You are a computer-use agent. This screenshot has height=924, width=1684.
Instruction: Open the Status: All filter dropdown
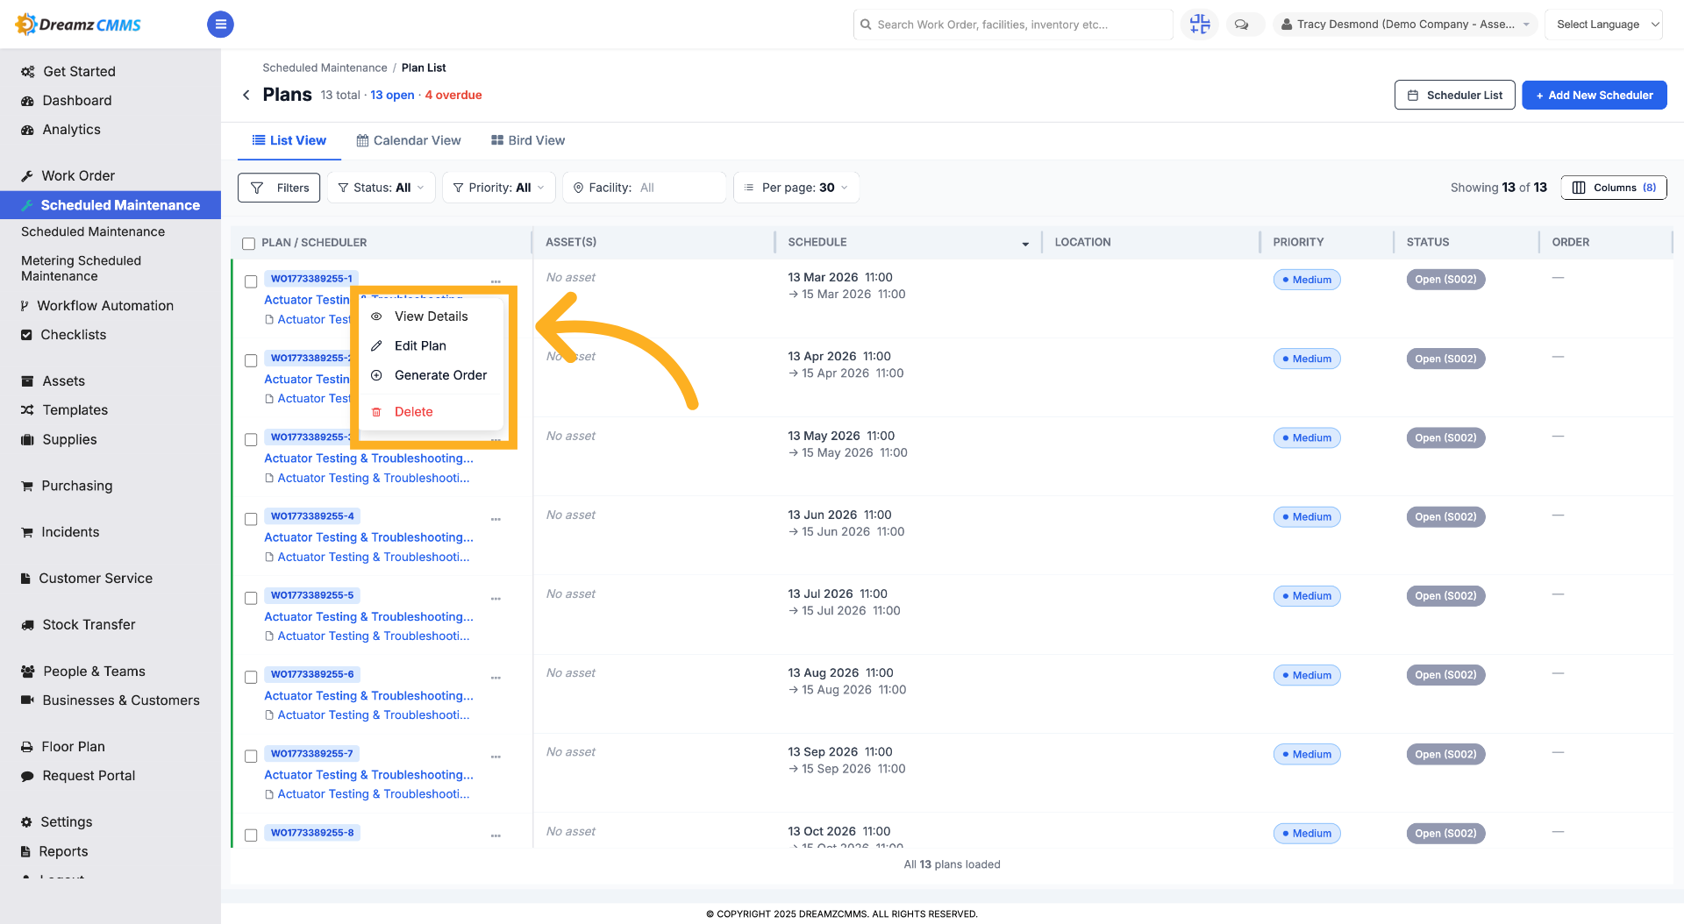[x=382, y=188]
